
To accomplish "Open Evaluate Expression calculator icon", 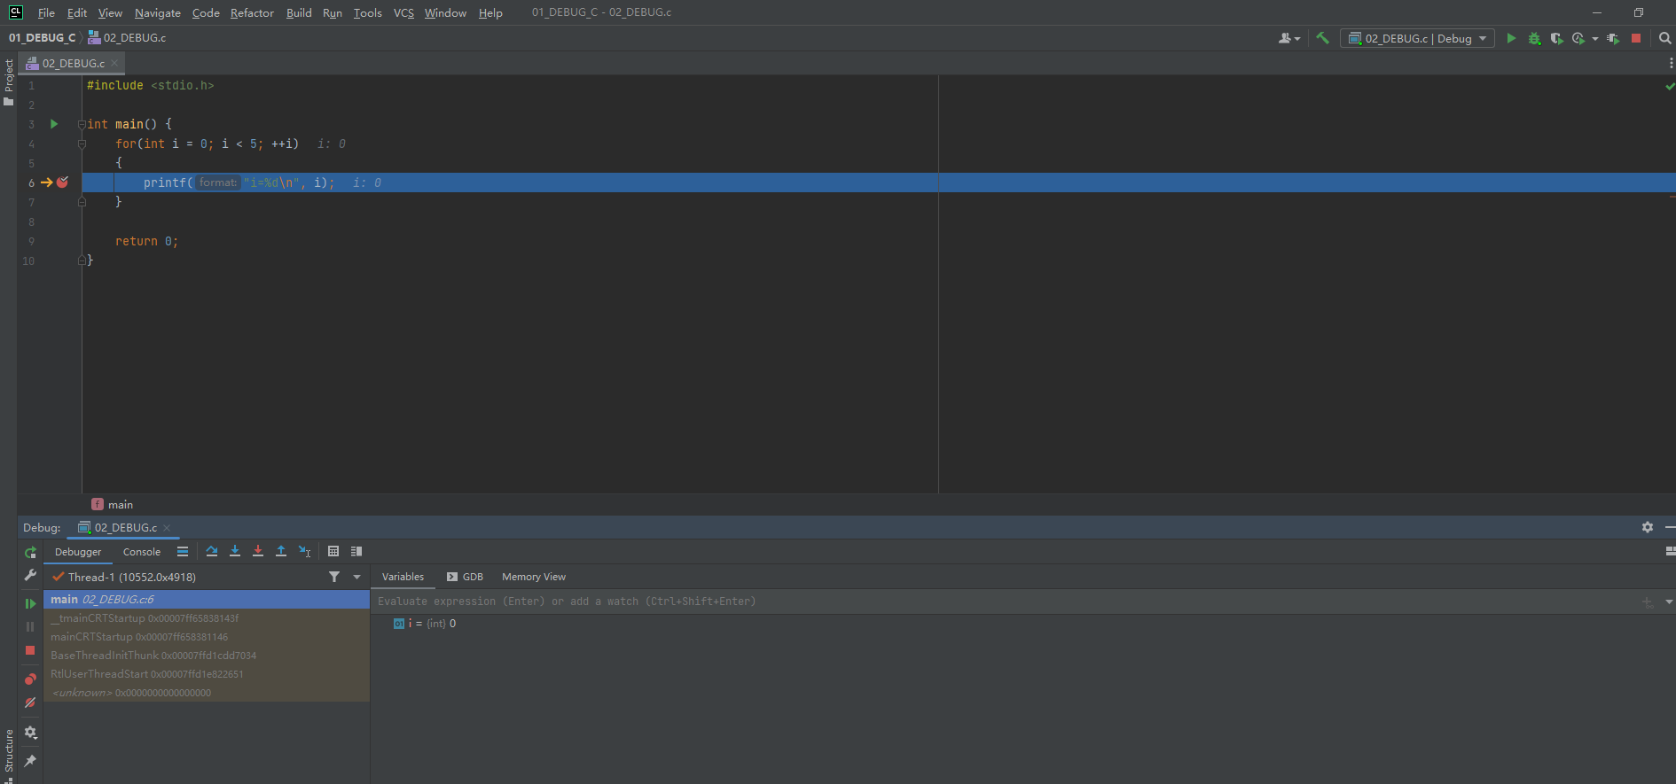I will click(x=333, y=551).
